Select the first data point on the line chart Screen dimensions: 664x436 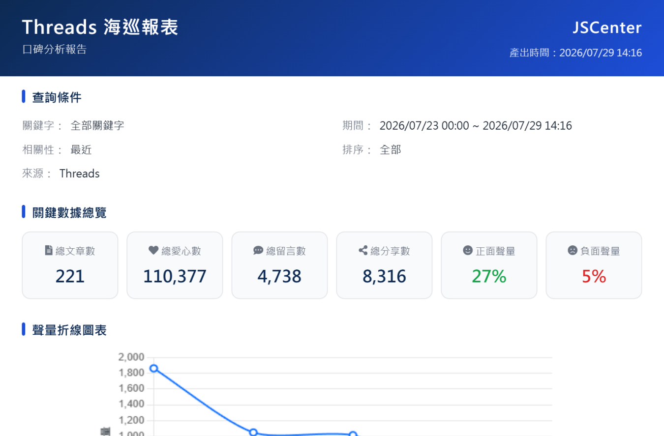point(154,369)
